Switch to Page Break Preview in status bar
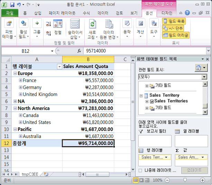This screenshot has width=212, height=185. click(147, 180)
